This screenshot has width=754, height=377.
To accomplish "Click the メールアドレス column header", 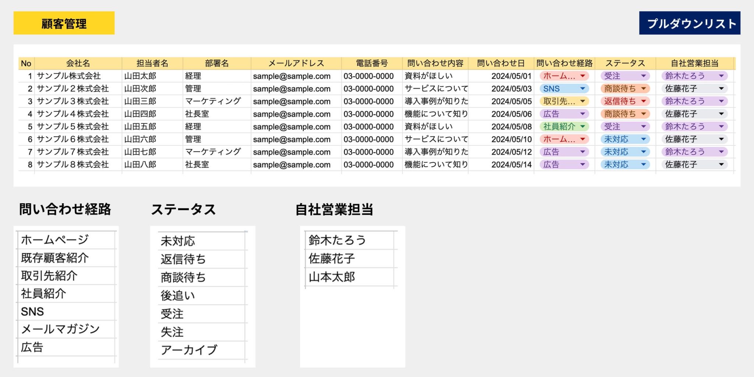I will pyautogui.click(x=296, y=63).
